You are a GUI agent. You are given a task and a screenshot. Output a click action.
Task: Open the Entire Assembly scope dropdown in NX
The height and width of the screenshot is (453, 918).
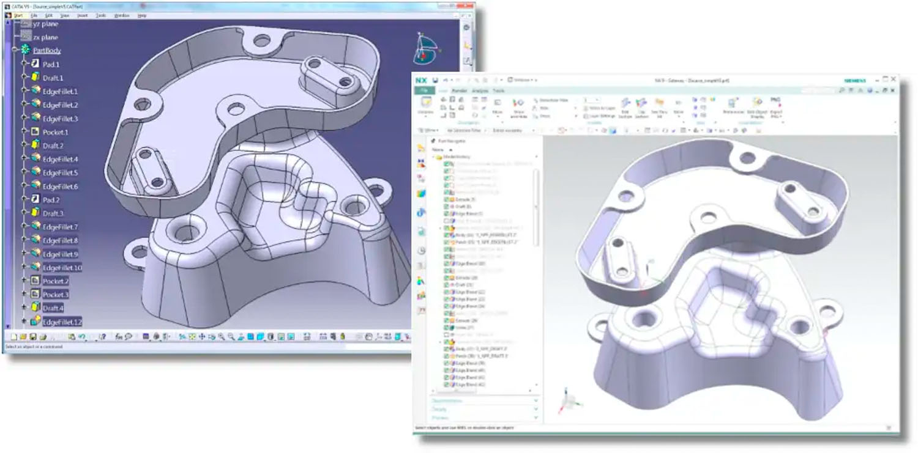[513, 130]
